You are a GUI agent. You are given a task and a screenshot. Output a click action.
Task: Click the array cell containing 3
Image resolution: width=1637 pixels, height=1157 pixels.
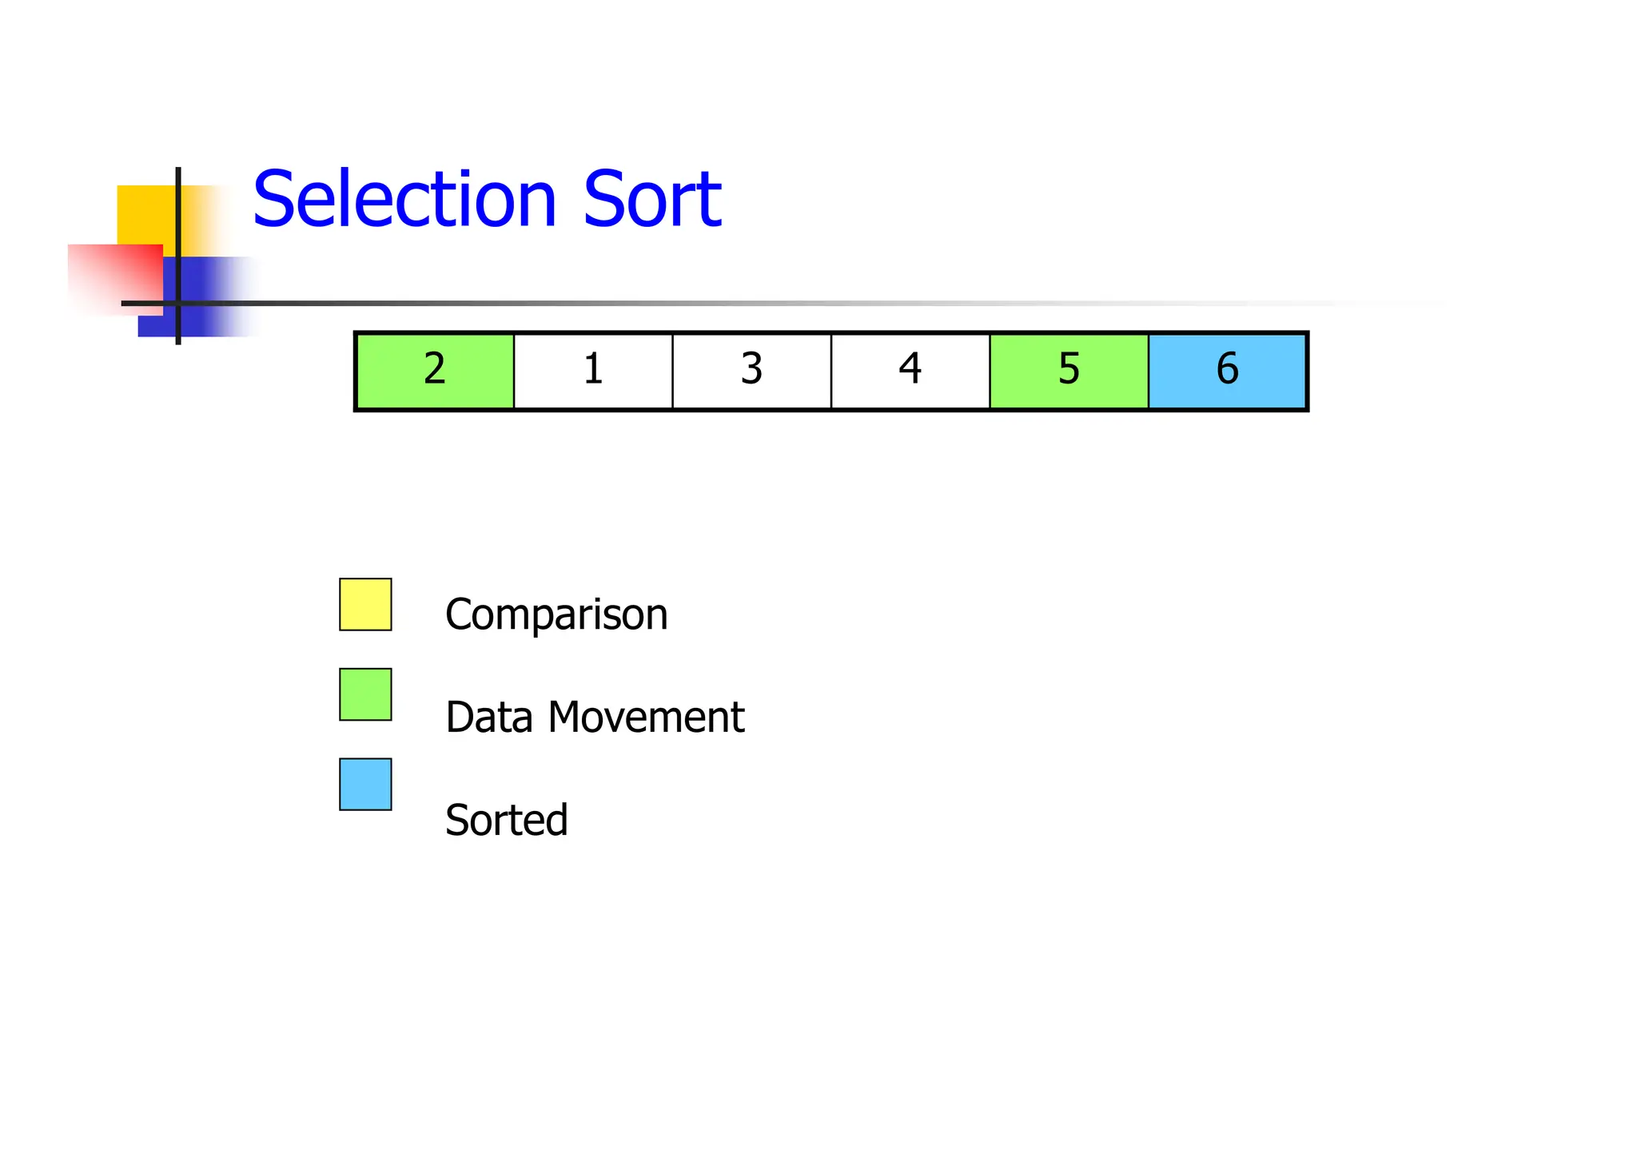751,371
